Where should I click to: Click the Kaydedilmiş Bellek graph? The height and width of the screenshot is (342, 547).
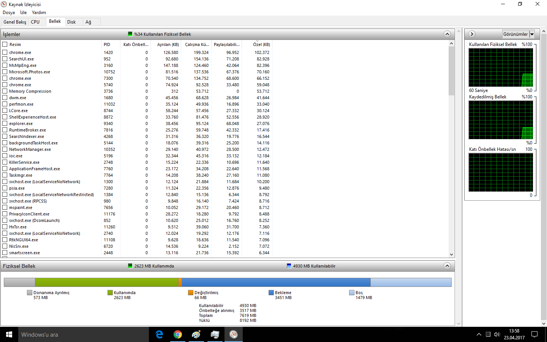(x=501, y=120)
